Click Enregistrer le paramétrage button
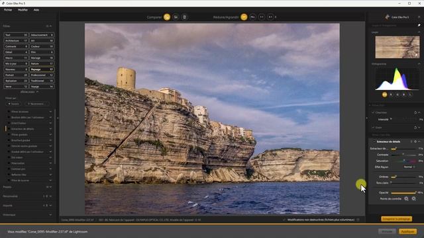 tap(396, 219)
